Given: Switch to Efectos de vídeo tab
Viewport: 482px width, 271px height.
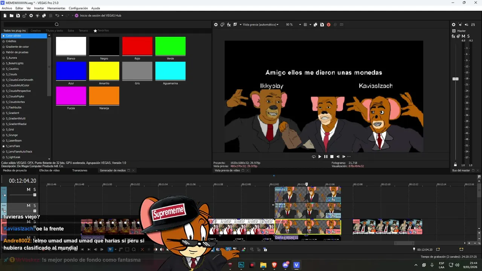Looking at the screenshot, I should (49, 171).
